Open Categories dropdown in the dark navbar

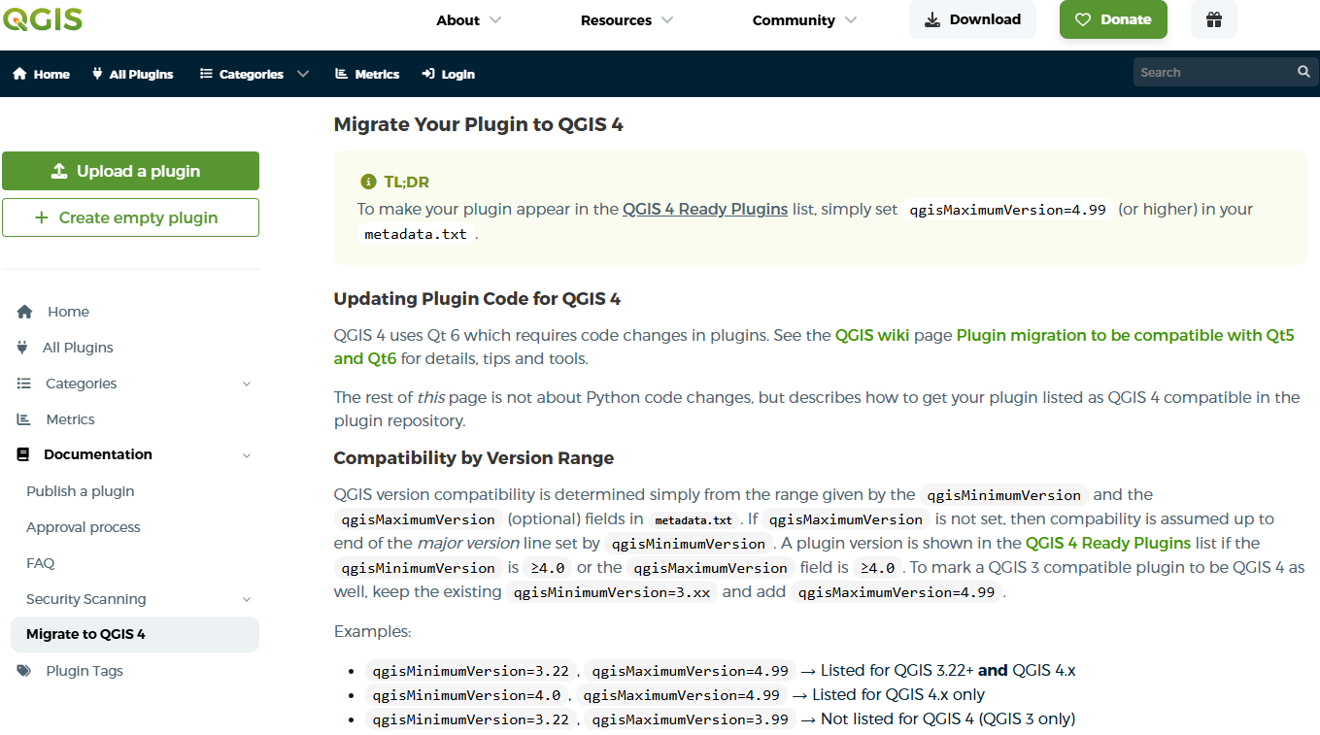(254, 74)
